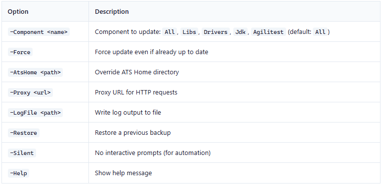Click 'Force update even if already up to date'
The height and width of the screenshot is (185, 382).
(x=152, y=52)
